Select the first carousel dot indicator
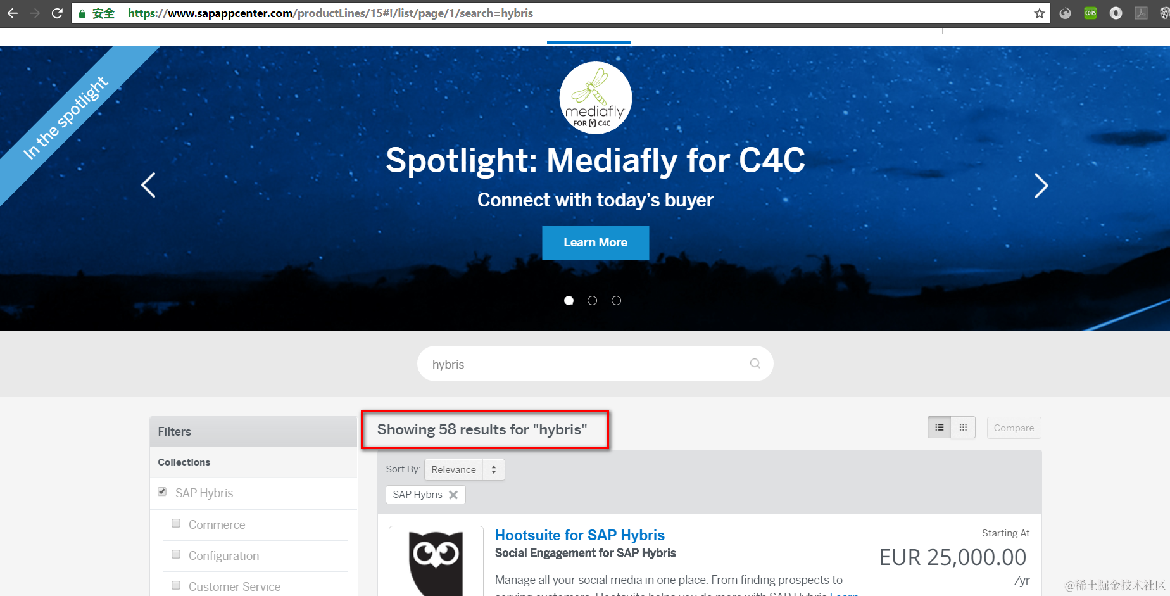 [x=569, y=301]
